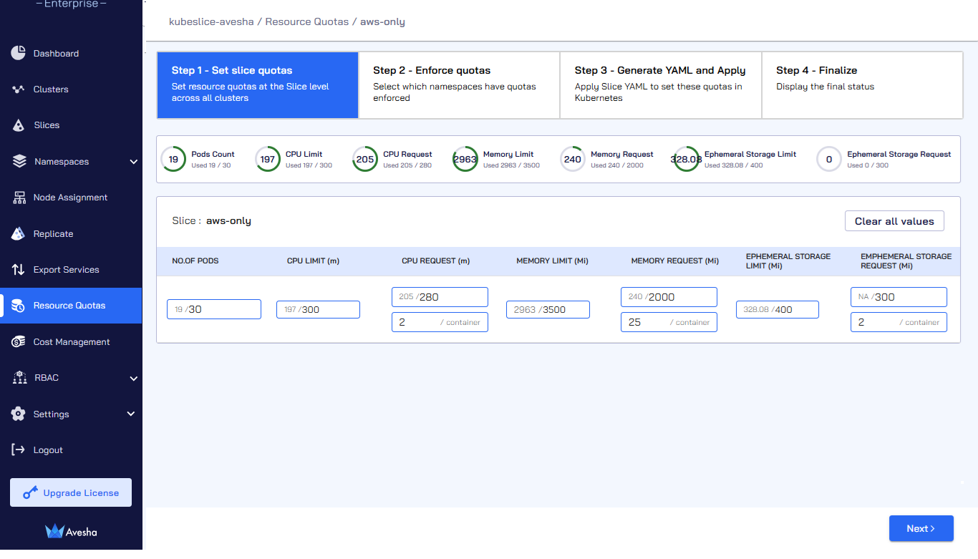Click 'MEMORY LIMIT (Mi)' column header
The height and width of the screenshot is (559, 978).
click(x=552, y=261)
